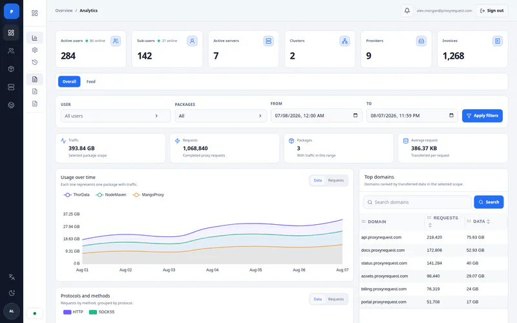Toggle the HTTP legend swatch
517x323 pixels.
click(x=67, y=312)
